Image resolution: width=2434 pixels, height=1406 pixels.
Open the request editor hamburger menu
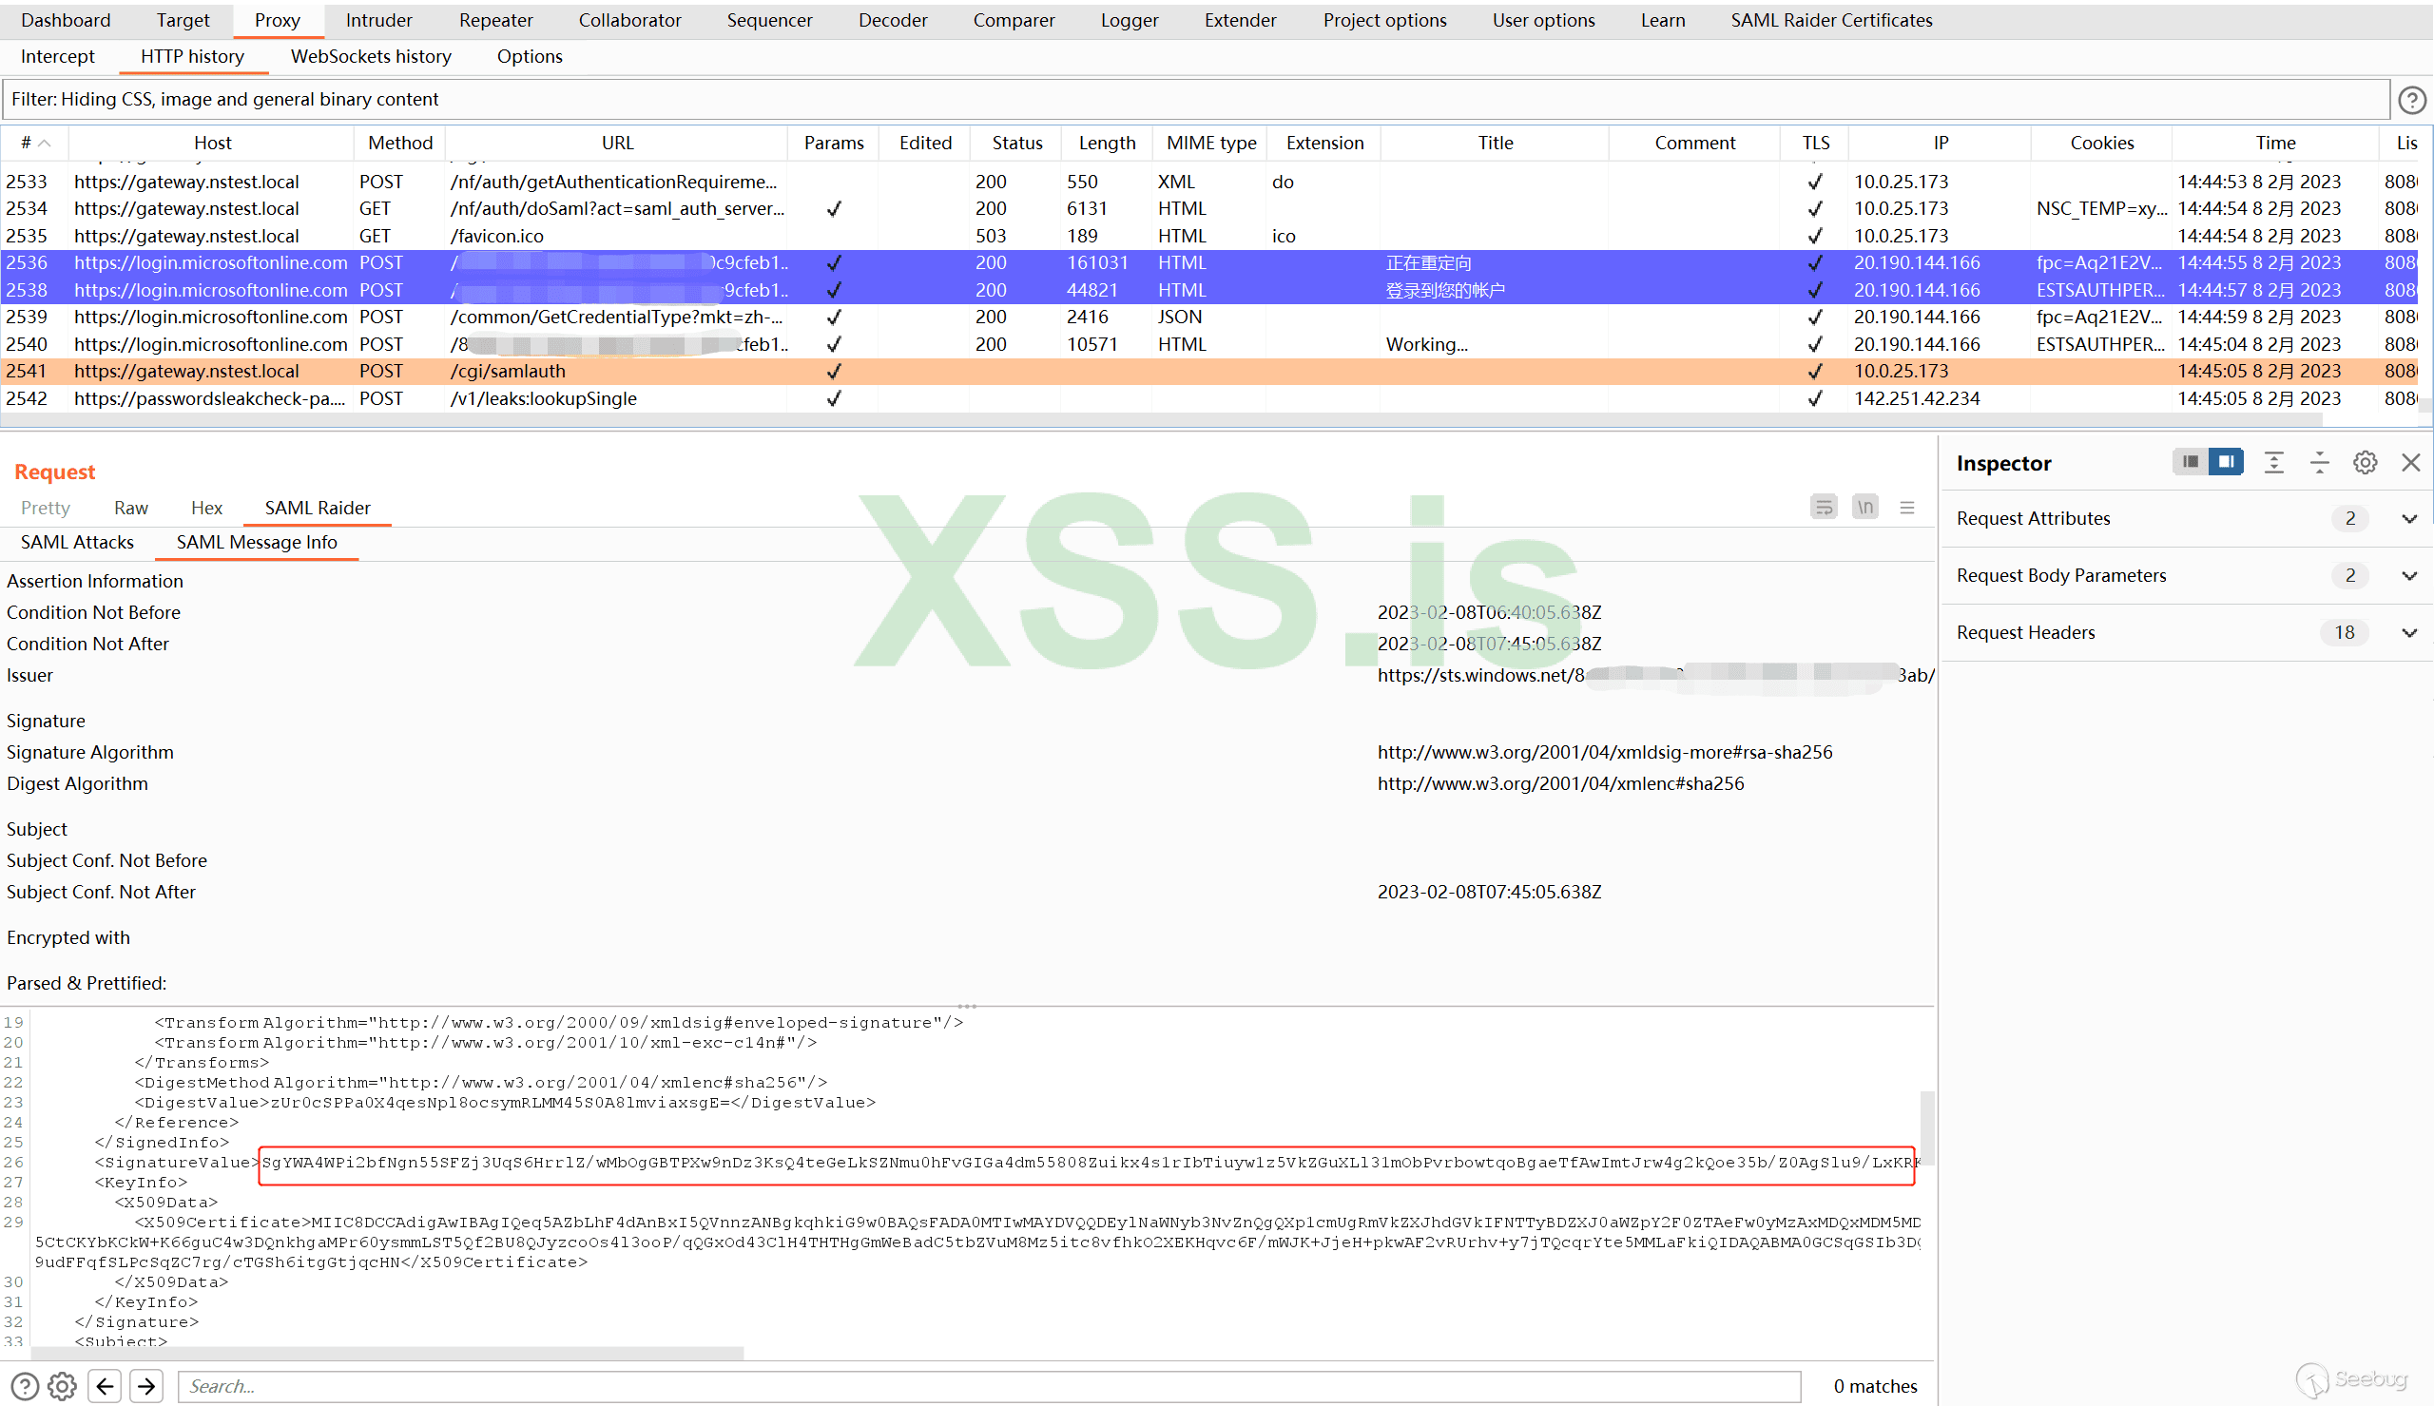click(x=1906, y=507)
